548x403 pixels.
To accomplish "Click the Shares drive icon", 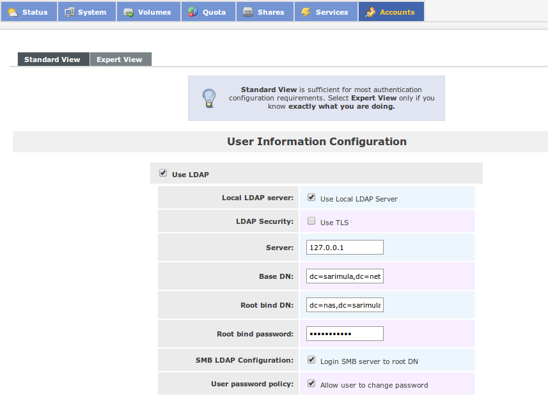I will click(x=248, y=12).
